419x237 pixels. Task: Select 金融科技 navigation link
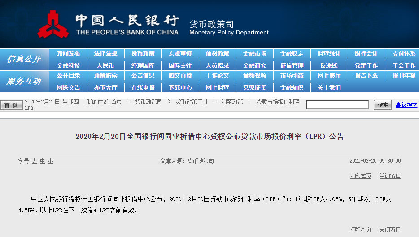coord(68,65)
